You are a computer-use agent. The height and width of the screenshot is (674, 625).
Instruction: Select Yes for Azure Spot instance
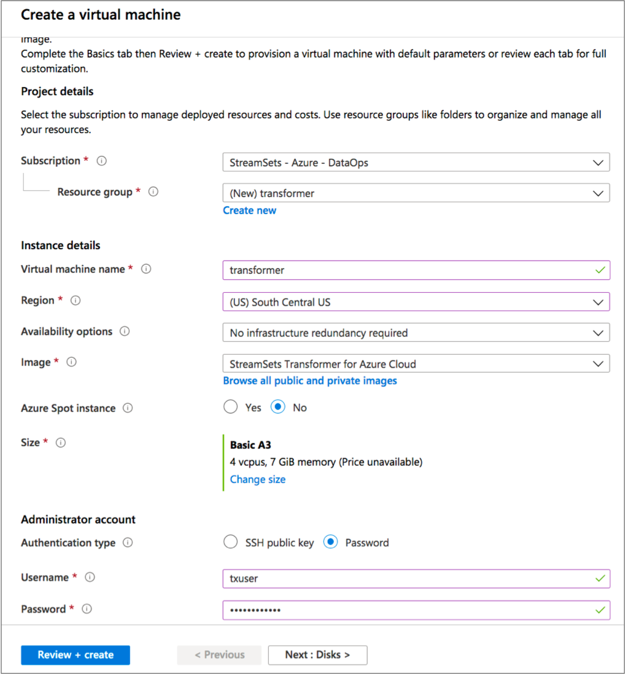pos(231,407)
